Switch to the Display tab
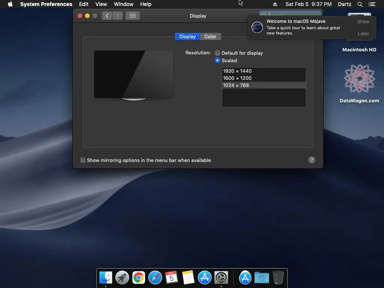Screen dimensions: 384x288 (187, 36)
